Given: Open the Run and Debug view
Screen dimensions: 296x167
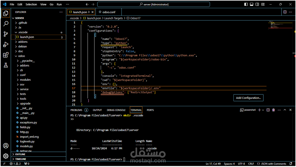Looking at the screenshot, I should pyautogui.click(x=6, y=44).
